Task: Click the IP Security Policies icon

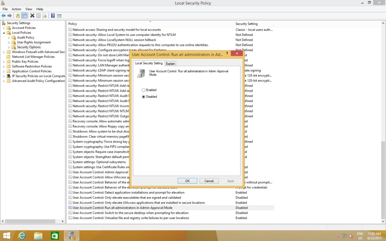Action: (9, 76)
